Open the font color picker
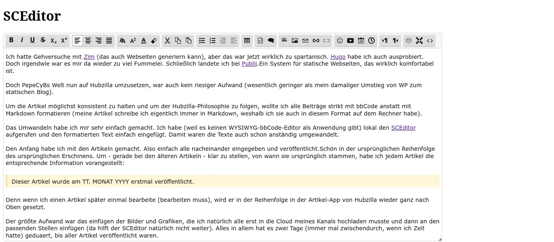 [144, 41]
